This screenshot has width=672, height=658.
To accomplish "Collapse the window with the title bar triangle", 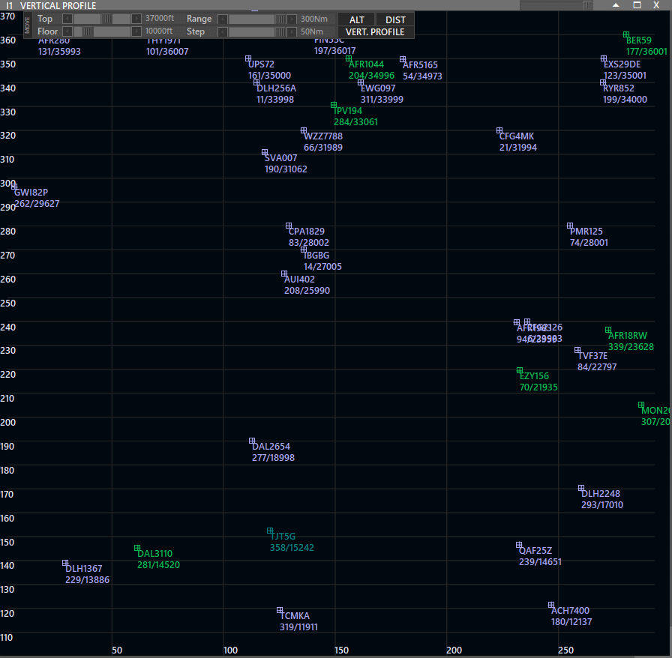I will tap(616, 5).
